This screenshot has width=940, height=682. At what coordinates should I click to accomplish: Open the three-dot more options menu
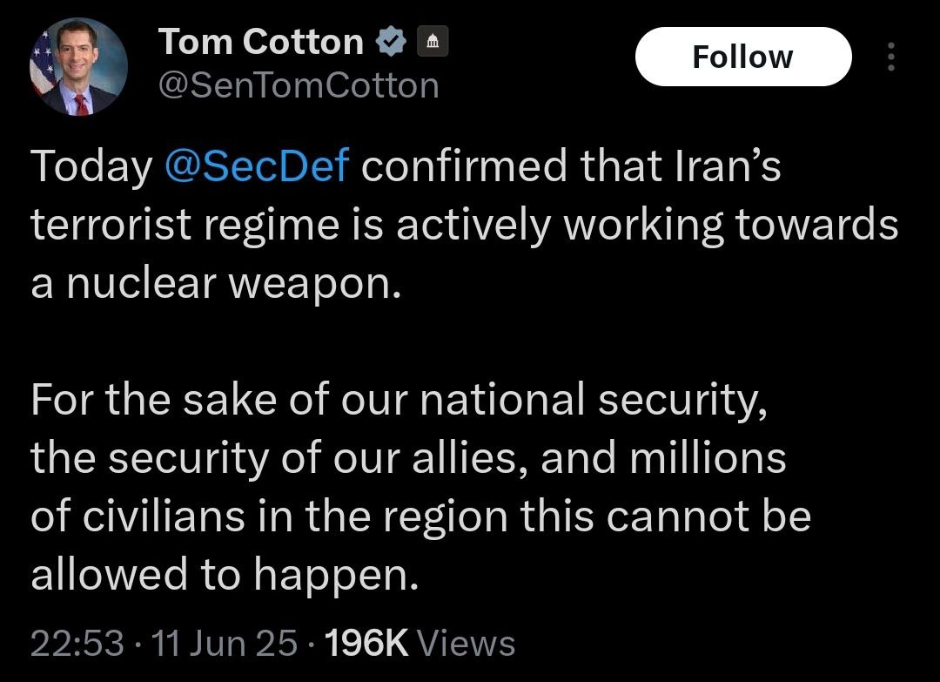[890, 57]
